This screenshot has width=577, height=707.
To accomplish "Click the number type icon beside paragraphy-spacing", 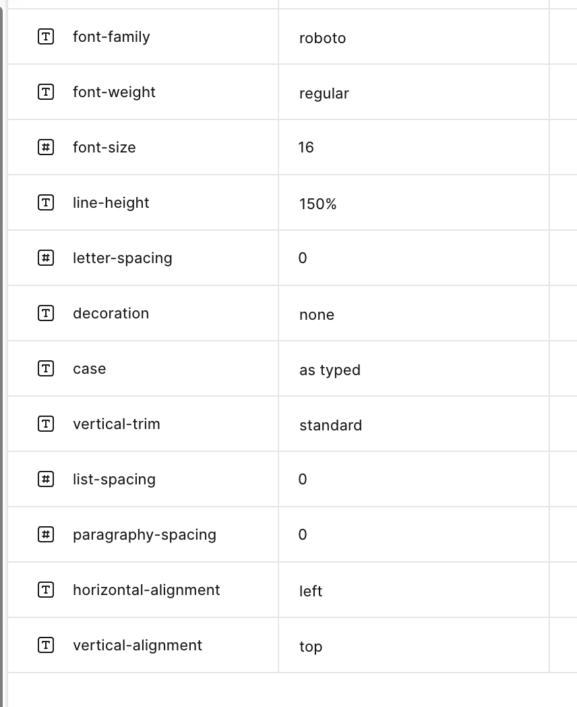I will [45, 535].
